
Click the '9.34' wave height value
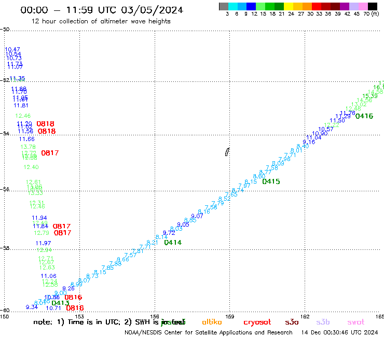pyautogui.click(x=32, y=307)
